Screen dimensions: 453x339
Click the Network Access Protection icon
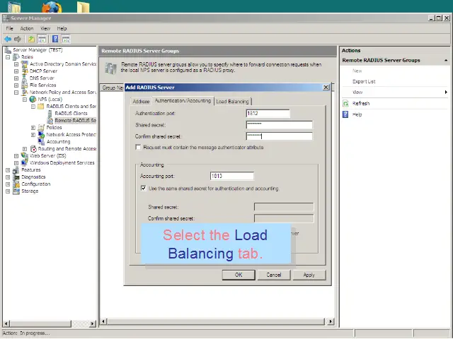41,135
